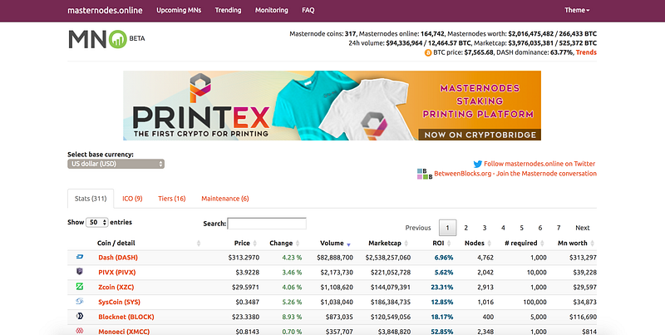
Task: Go to pagination page 1
Action: click(x=447, y=228)
